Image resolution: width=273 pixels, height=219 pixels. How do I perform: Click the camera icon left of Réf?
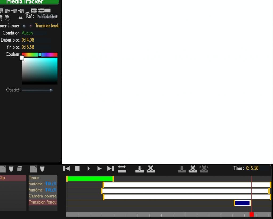(21, 18)
